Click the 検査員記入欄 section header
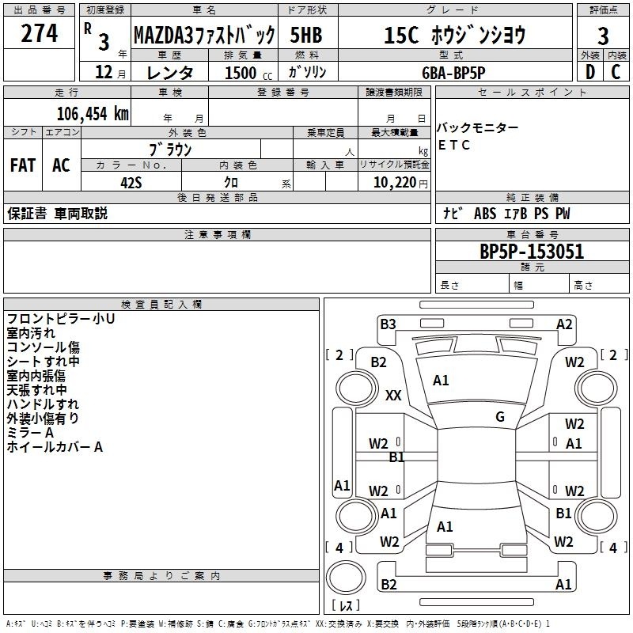Viewport: 633px width, 633px height. (x=161, y=305)
